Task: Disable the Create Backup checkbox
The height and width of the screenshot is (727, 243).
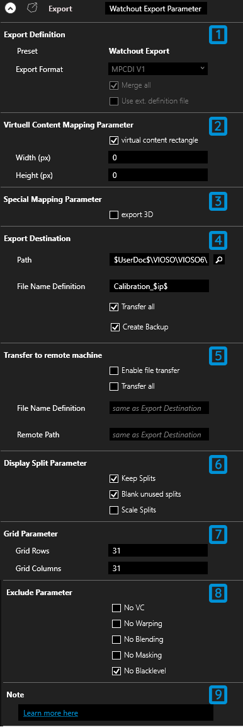Action: pos(115,328)
